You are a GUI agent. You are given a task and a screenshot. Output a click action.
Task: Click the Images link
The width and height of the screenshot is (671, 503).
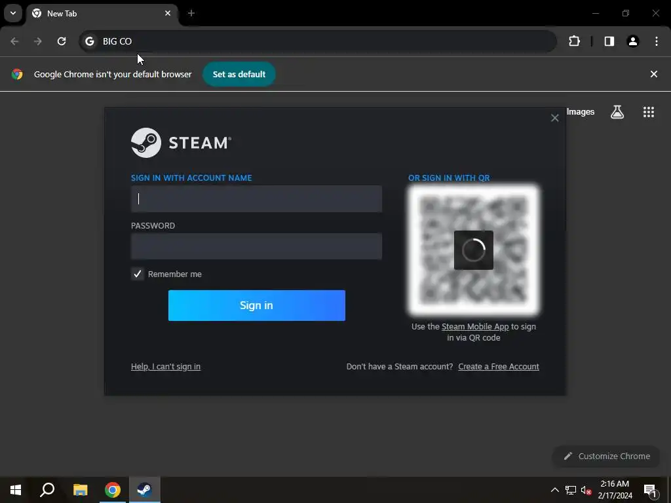point(581,112)
